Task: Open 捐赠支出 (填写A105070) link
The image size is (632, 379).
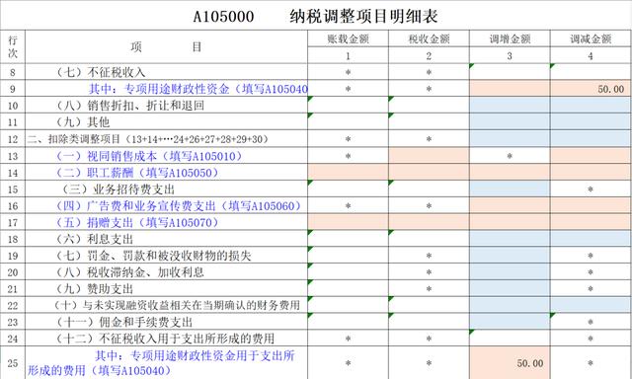Action: [137, 222]
